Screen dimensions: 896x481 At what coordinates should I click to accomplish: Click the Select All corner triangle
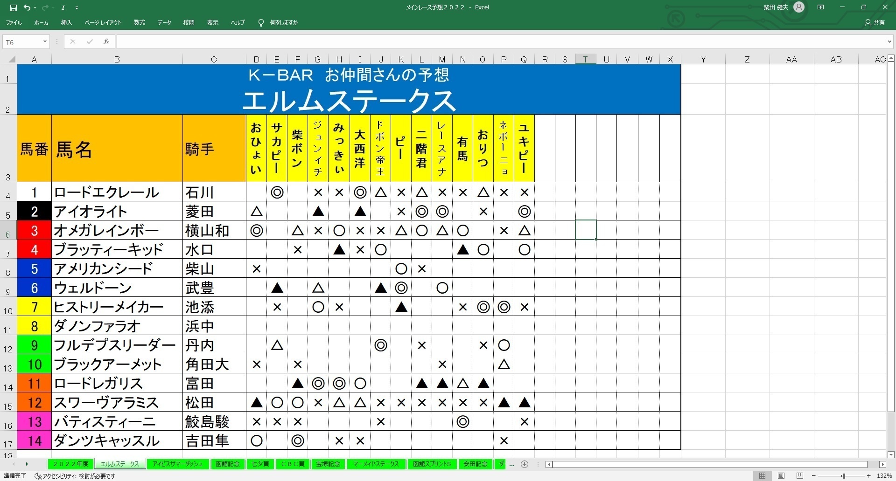[x=12, y=59]
